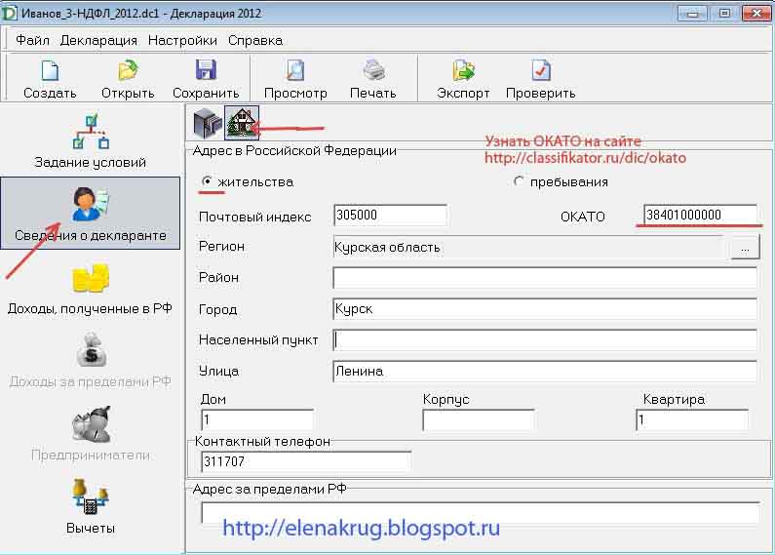
Task: Open the Справка menu
Action: tap(255, 40)
